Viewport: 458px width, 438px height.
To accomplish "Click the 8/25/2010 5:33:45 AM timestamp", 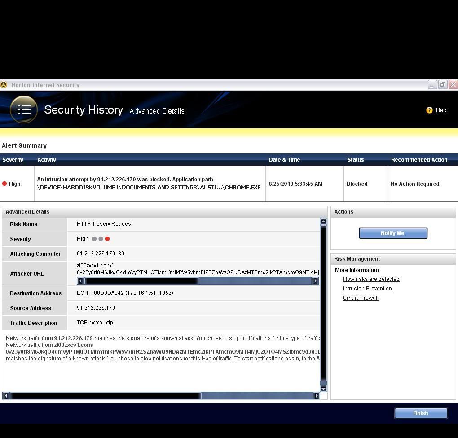I will 295,184.
